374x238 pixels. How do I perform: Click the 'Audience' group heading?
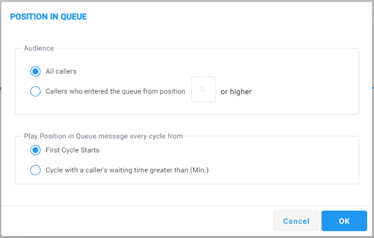point(39,49)
